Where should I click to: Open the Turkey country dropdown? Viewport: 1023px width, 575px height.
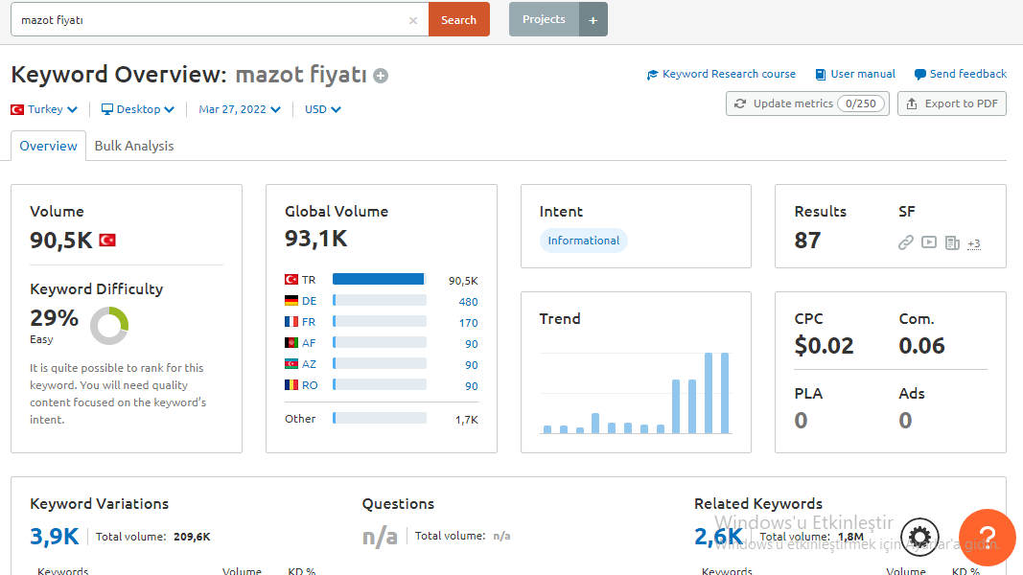(44, 109)
